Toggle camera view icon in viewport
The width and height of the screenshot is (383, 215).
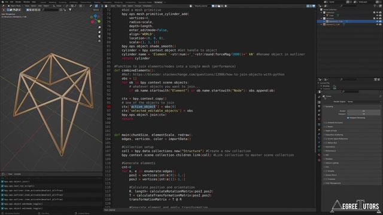coord(99,36)
